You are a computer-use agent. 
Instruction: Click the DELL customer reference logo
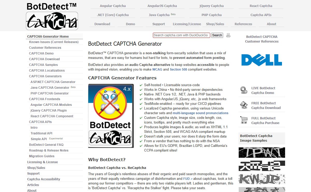tap(262, 60)
